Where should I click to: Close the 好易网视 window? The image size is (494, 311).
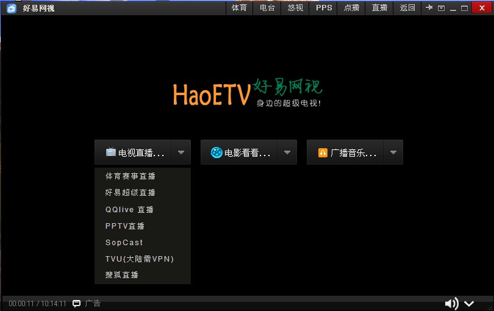click(x=482, y=8)
